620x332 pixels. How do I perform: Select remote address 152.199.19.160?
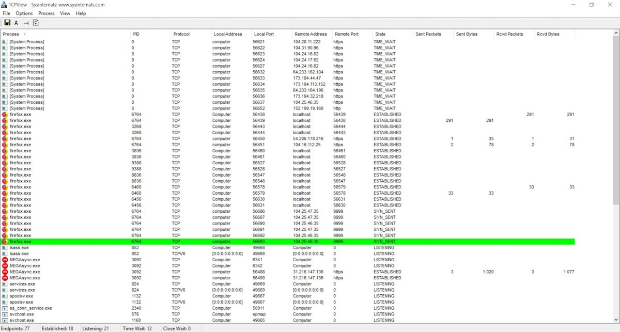308,108
